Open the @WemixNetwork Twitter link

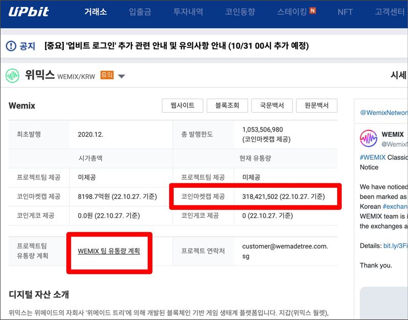tap(384, 112)
